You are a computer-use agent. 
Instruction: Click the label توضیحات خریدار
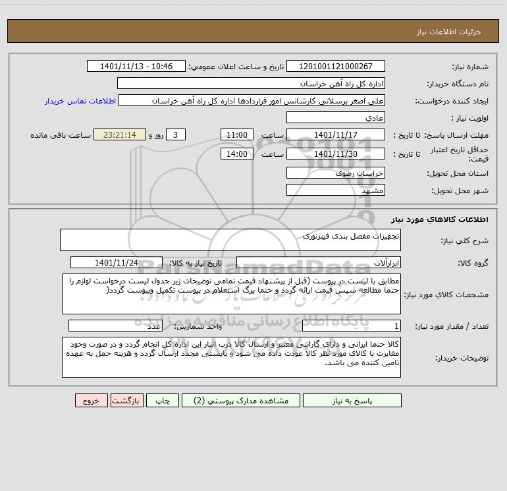[x=462, y=359]
